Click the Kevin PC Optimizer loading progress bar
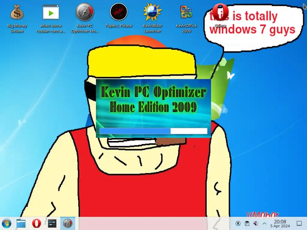 [x=153, y=131]
